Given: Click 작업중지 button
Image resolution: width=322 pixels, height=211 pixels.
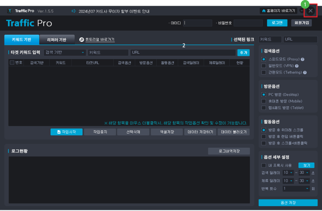Looking at the screenshot, I should (100, 132).
